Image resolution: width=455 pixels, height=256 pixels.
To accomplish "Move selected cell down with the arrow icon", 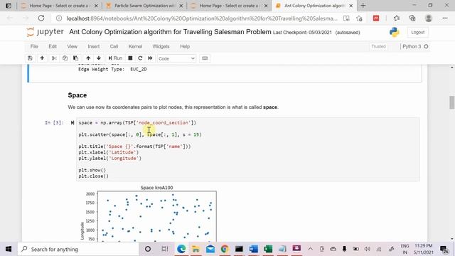I will (x=99, y=58).
